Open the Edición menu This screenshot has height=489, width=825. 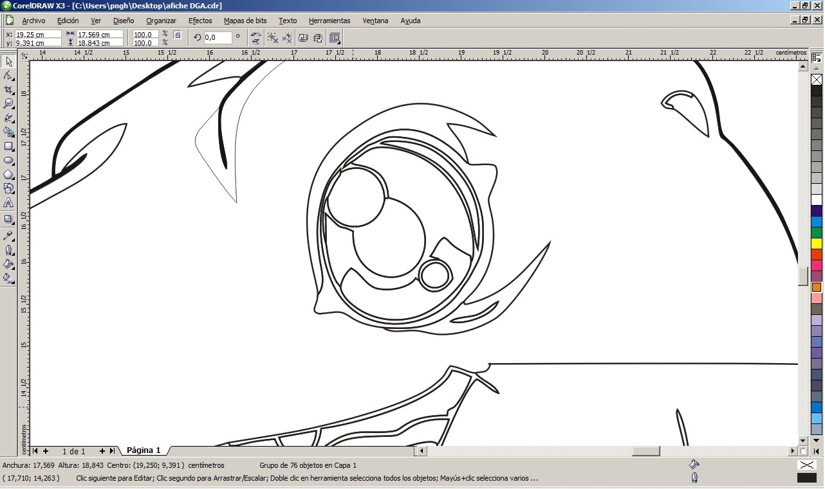click(68, 21)
